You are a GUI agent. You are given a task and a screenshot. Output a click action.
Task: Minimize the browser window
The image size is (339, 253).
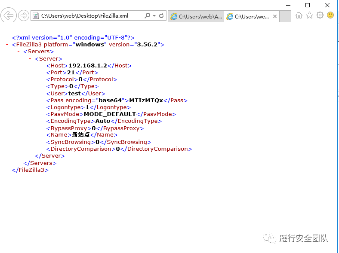[288, 5]
